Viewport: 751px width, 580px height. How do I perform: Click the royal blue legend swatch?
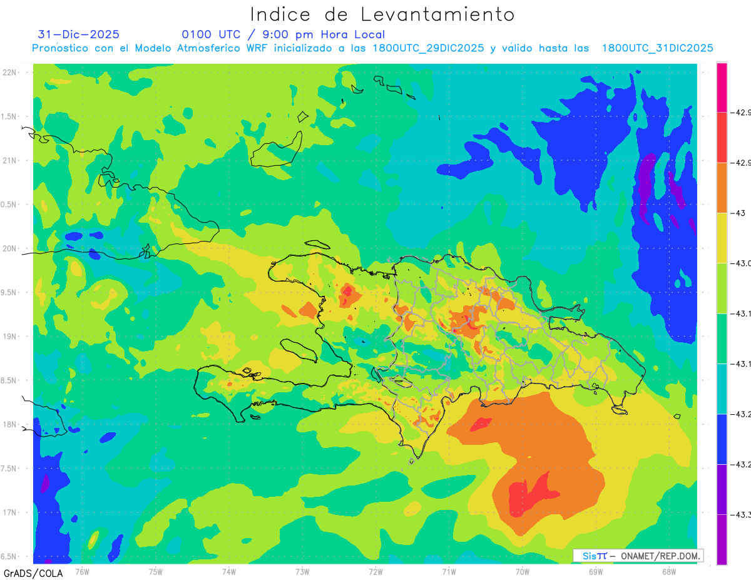pyautogui.click(x=722, y=439)
